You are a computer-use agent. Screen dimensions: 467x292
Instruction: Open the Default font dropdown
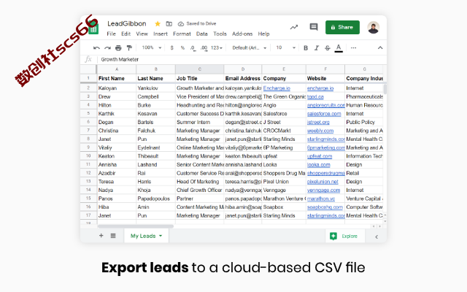tap(249, 47)
